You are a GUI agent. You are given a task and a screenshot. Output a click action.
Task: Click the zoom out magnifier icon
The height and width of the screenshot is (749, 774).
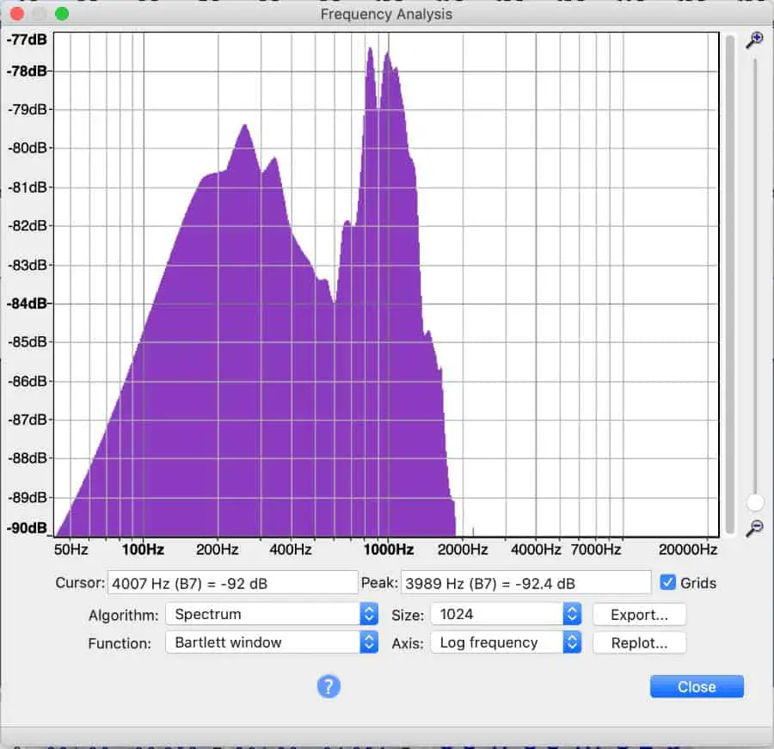tap(754, 528)
